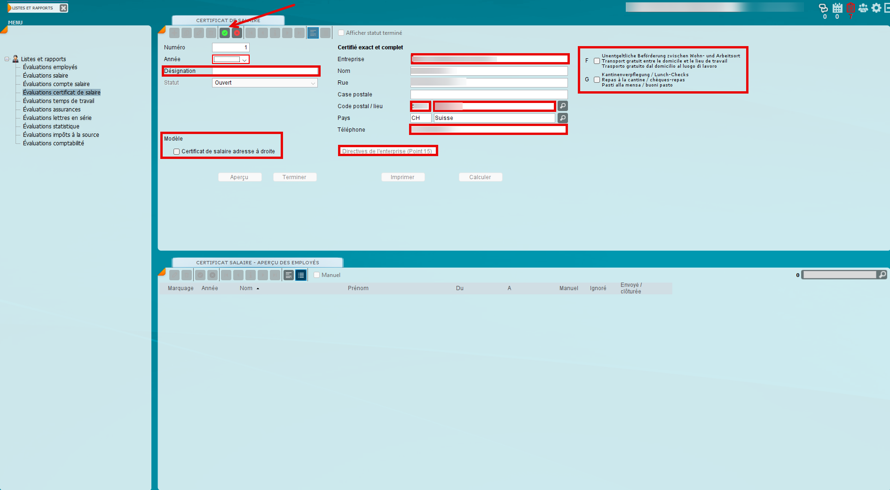Image resolution: width=890 pixels, height=490 pixels.
Task: Enable 'Afficher statut terminé' checkbox
Action: click(x=341, y=33)
